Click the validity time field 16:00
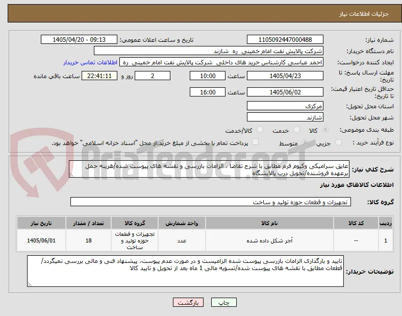The height and width of the screenshot is (316, 402). pos(208,92)
